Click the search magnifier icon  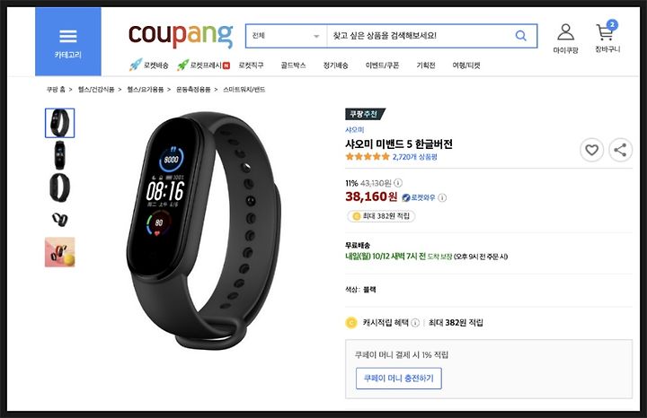(x=521, y=36)
